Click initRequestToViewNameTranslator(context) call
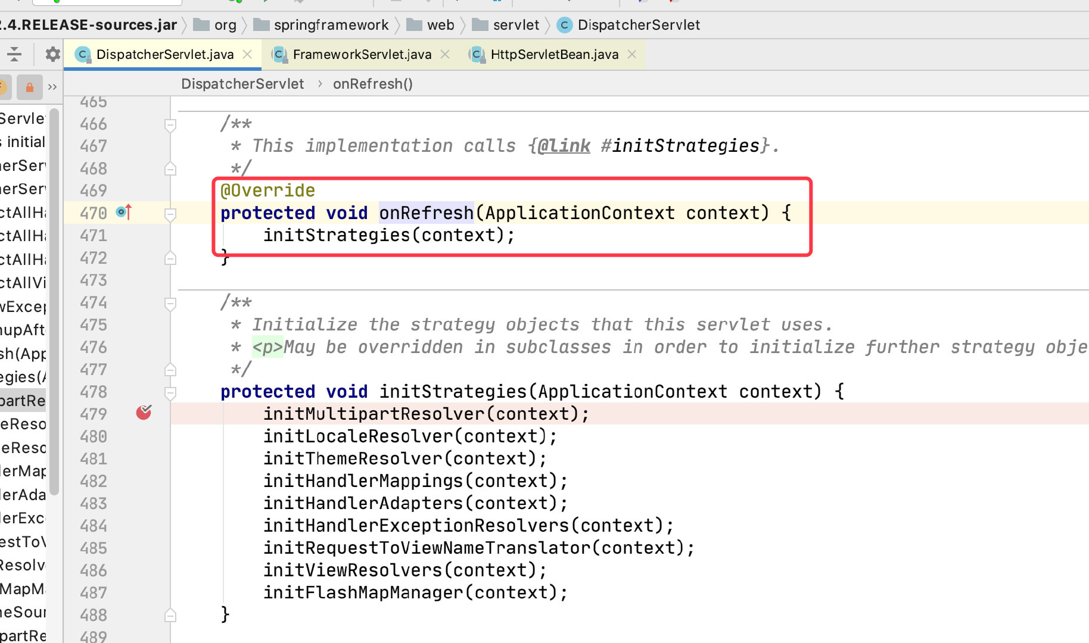The height and width of the screenshot is (643, 1089). pos(479,548)
